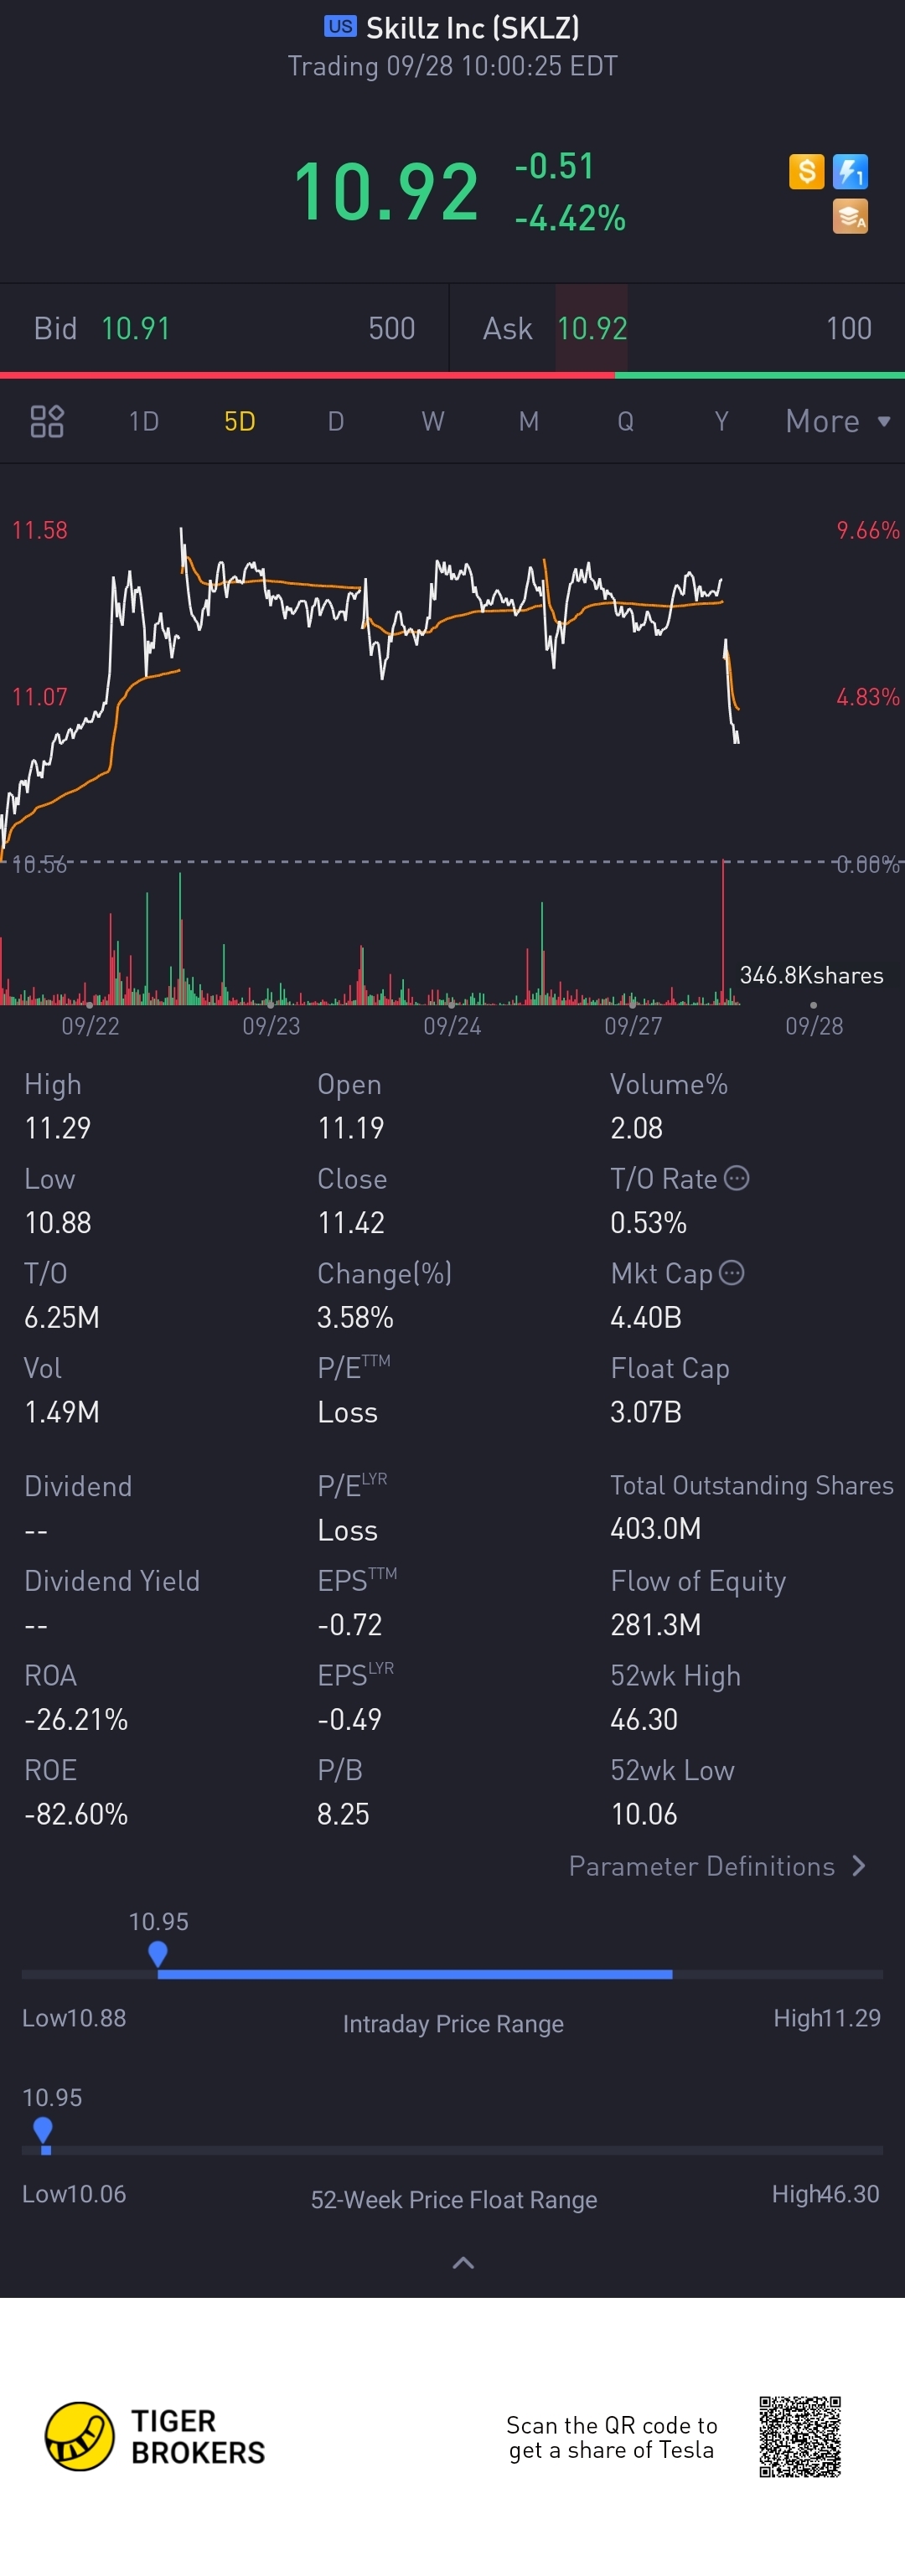Tap the bid/ask ratio red-green bar
Image resolution: width=905 pixels, height=2576 pixels.
(x=452, y=375)
